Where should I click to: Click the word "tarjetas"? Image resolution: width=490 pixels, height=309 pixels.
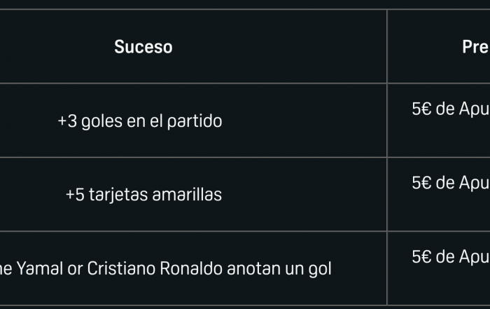click(116, 194)
